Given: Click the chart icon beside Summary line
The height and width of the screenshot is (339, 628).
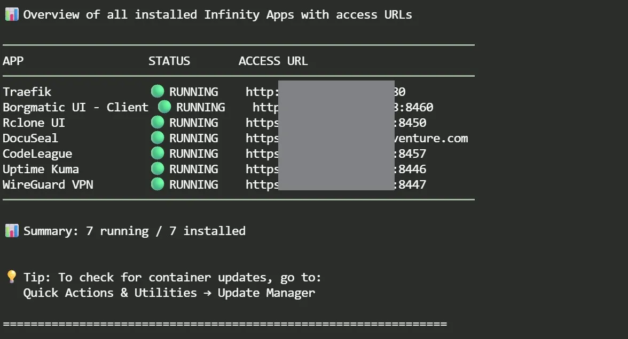Looking at the screenshot, I should (12, 231).
